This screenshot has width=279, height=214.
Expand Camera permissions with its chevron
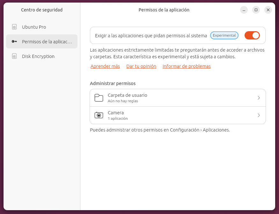(259, 115)
